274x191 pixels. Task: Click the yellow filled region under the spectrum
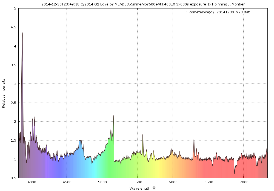tap(159, 169)
